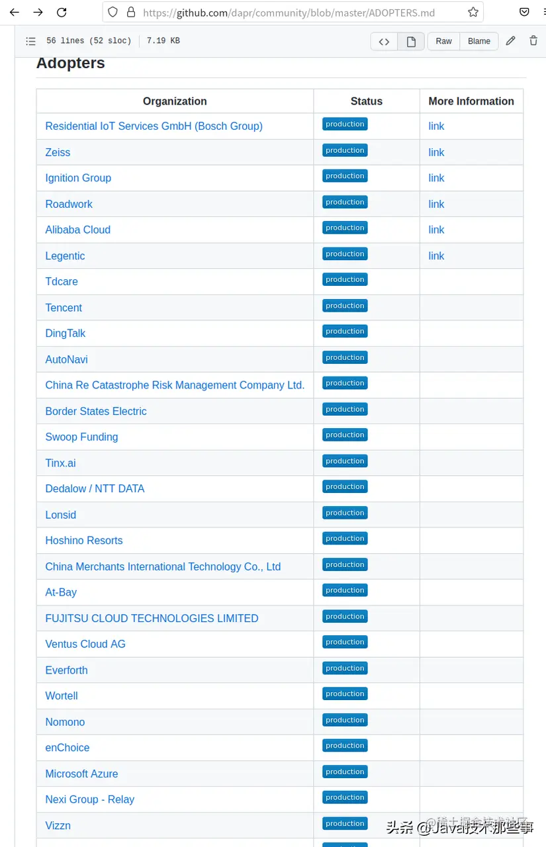Switch to rendered preview view

(x=411, y=41)
